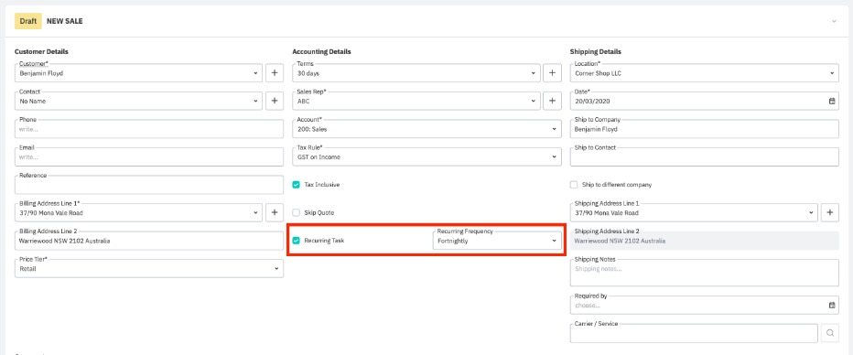Enable the Skip Quote checkbox
Image resolution: width=853 pixels, height=355 pixels.
point(296,212)
